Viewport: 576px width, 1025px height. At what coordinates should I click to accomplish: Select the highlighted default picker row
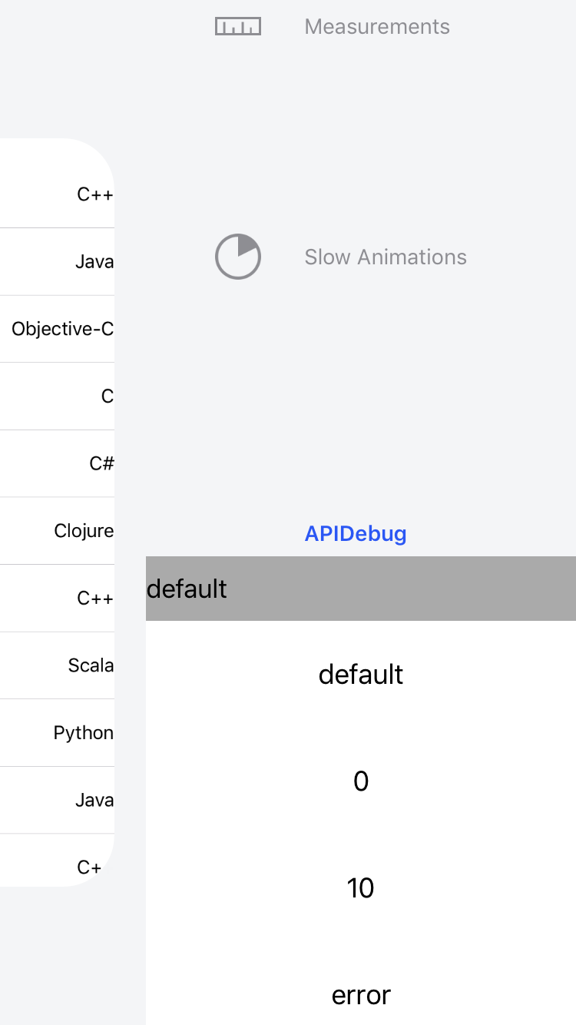[361, 589]
